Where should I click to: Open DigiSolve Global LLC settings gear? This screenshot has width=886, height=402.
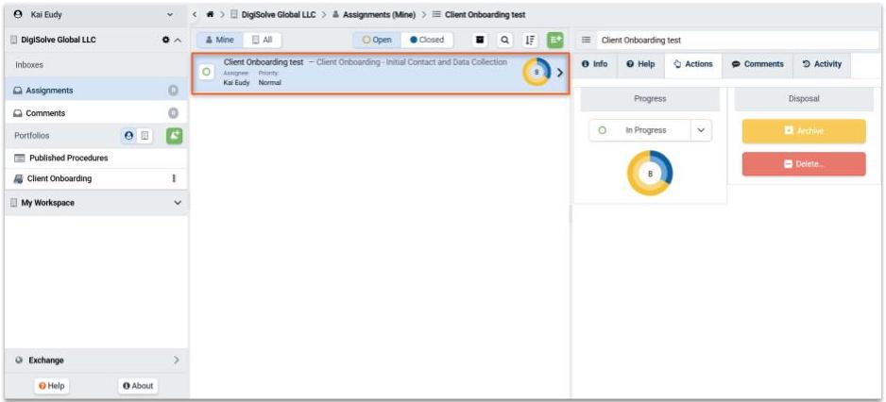(166, 41)
